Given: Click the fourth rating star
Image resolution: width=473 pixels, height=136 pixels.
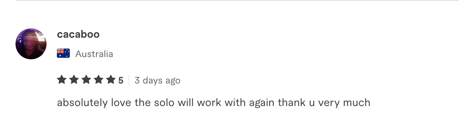Looking at the screenshot, I should (99, 80).
